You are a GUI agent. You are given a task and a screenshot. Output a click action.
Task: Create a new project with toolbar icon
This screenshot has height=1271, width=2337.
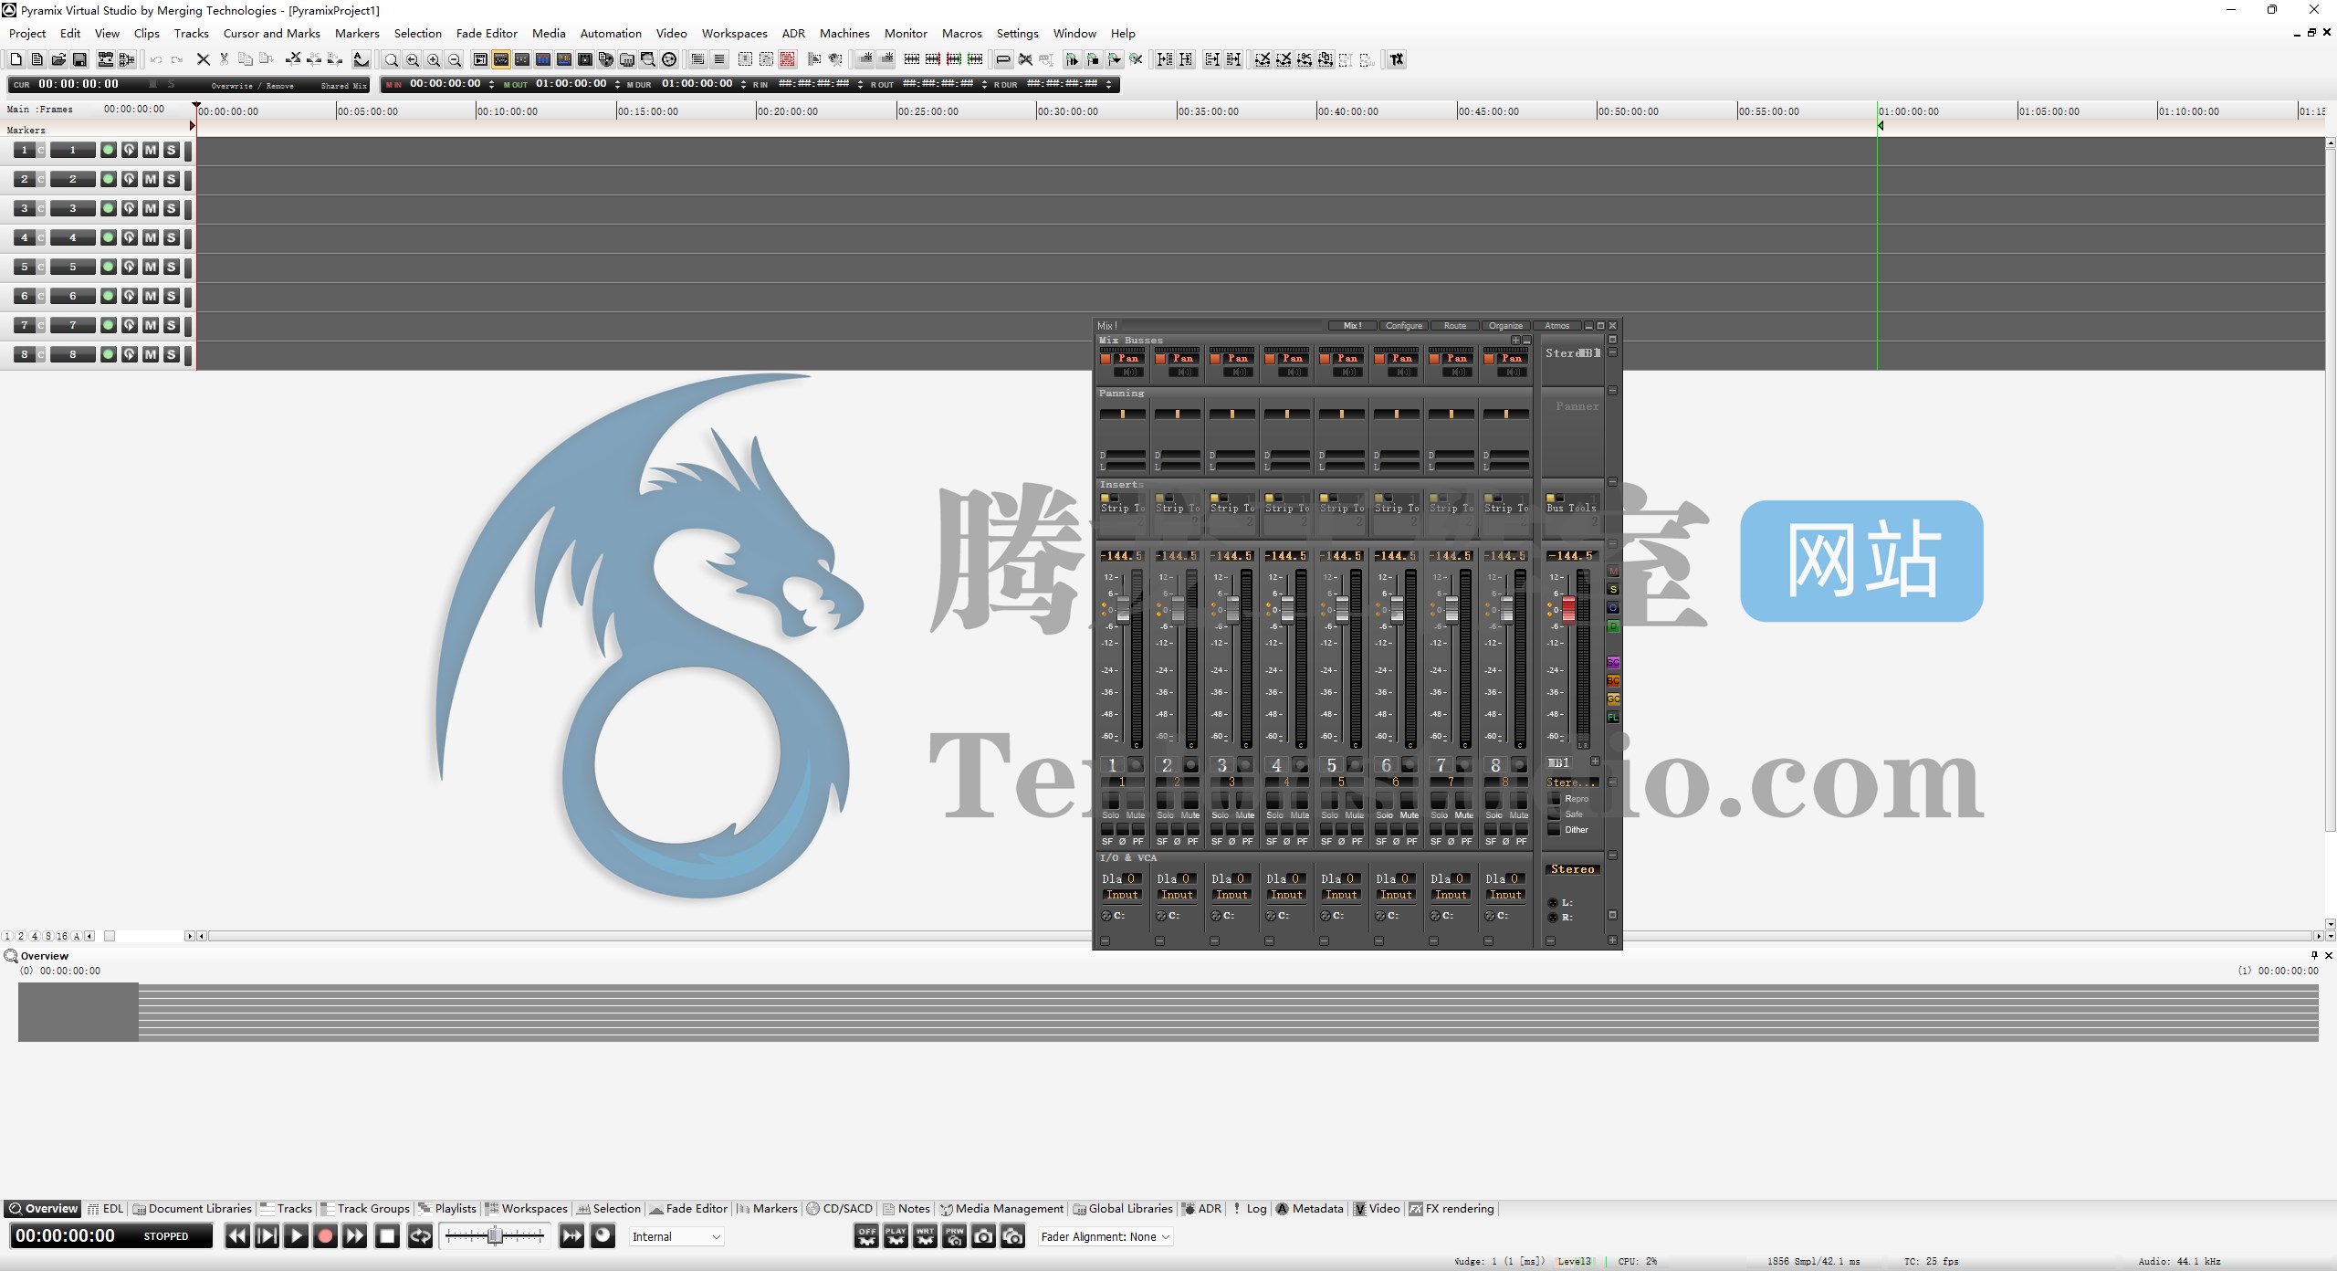tap(16, 59)
